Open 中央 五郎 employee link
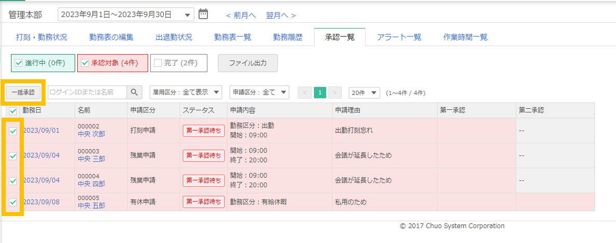This screenshot has width=616, height=243. 91,206
